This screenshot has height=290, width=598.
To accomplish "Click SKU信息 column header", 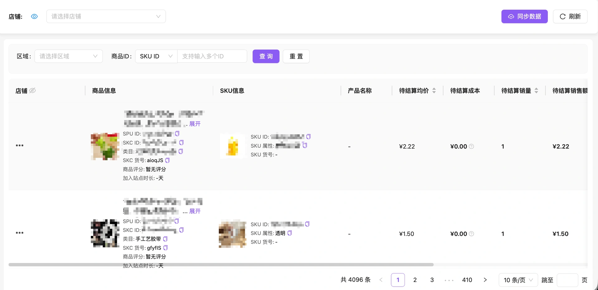I will (232, 90).
